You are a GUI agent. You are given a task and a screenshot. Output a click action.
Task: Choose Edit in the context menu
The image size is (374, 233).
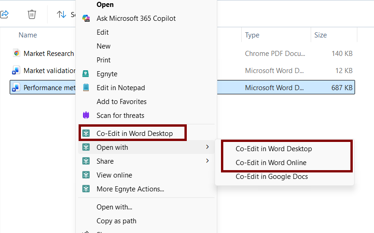click(103, 32)
